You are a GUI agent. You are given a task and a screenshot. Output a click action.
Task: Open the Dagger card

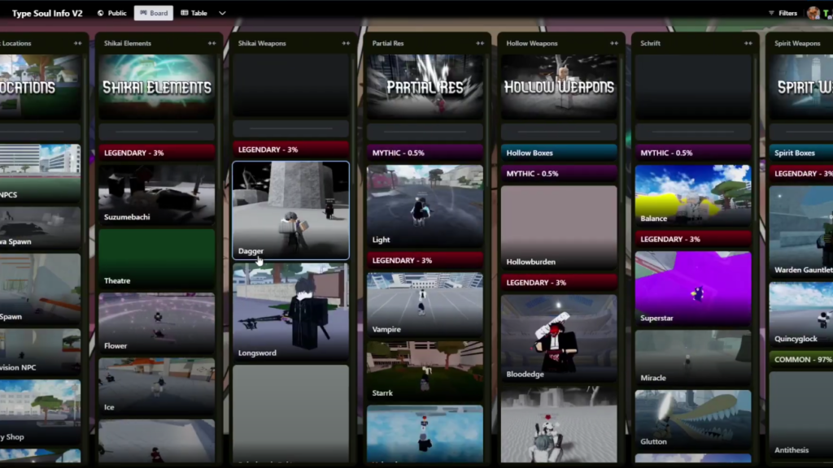coord(290,210)
